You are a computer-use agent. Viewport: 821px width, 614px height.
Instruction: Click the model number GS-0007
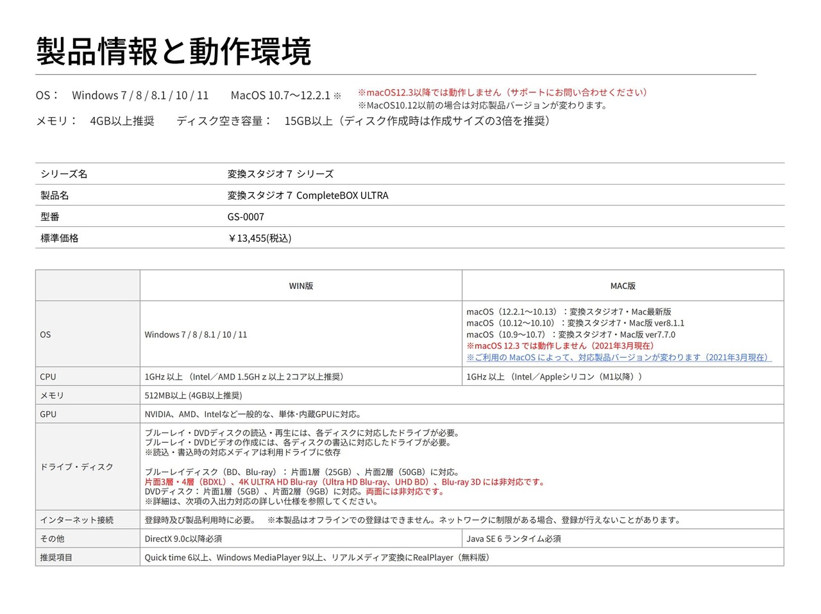pos(246,217)
